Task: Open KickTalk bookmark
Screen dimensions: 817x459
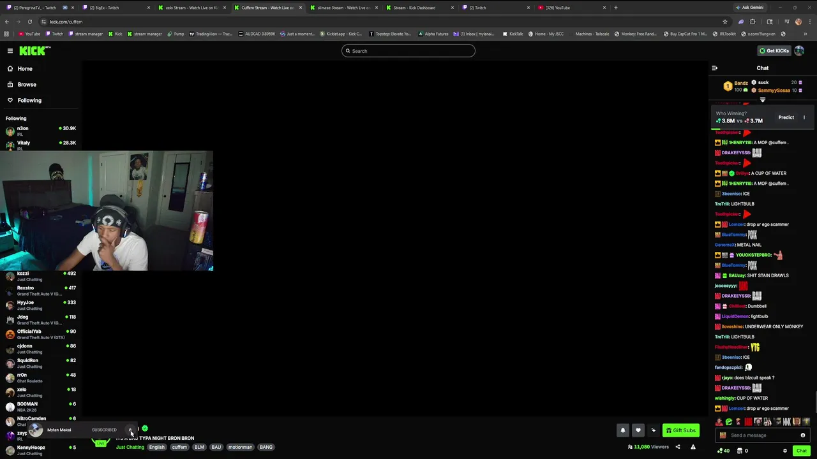Action: tap(513, 34)
